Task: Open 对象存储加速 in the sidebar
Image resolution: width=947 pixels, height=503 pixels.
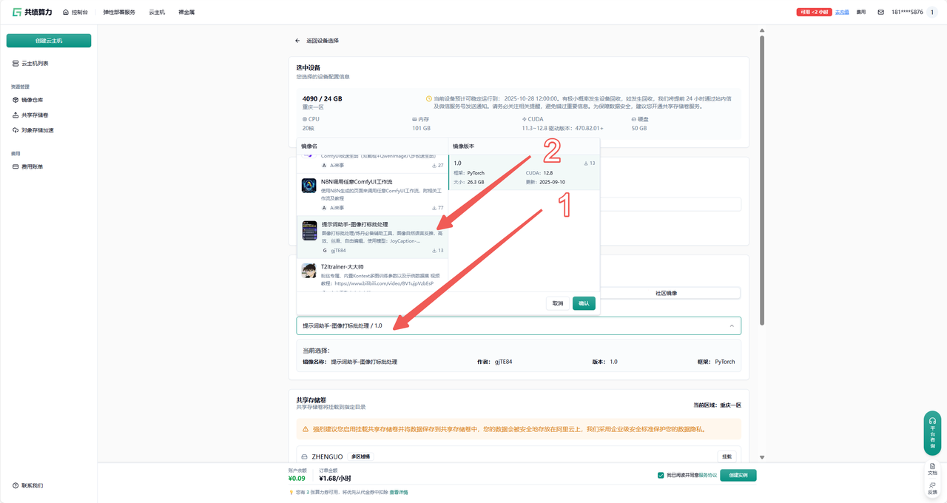Action: click(x=37, y=130)
